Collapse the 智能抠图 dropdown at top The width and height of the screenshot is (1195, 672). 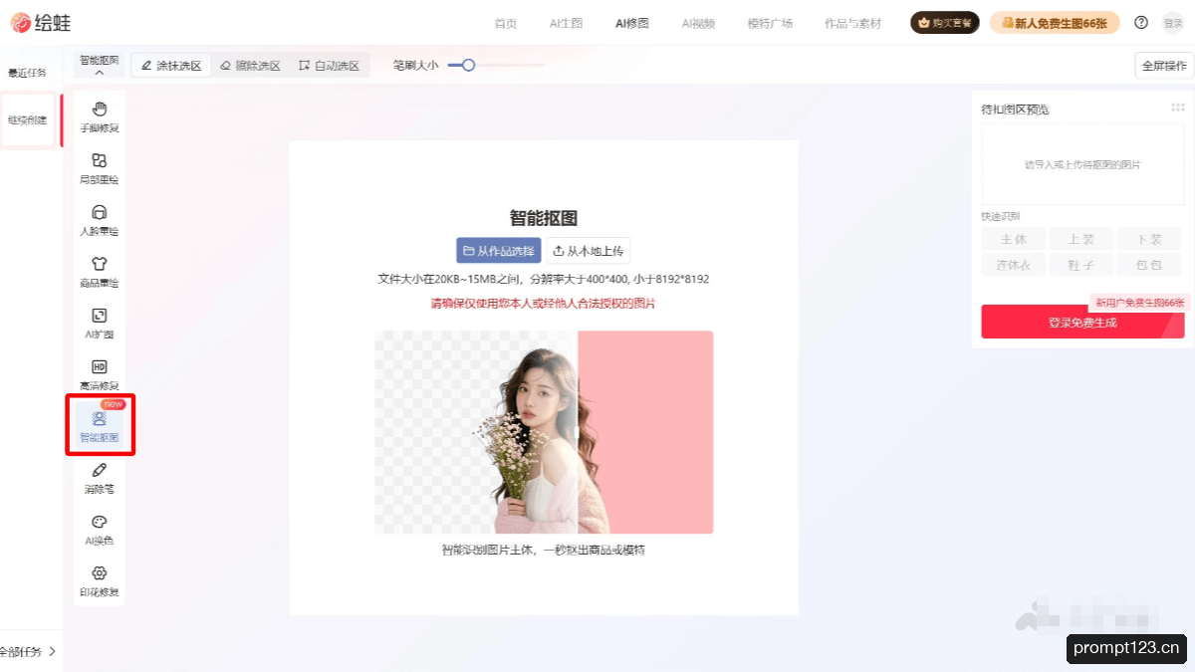pos(99,66)
